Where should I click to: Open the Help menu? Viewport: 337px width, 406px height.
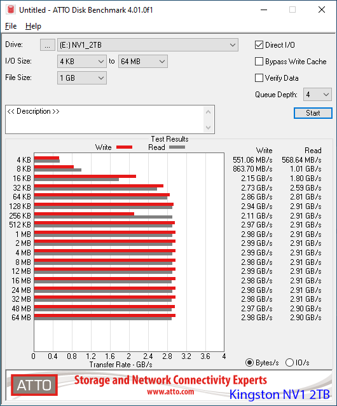click(33, 26)
